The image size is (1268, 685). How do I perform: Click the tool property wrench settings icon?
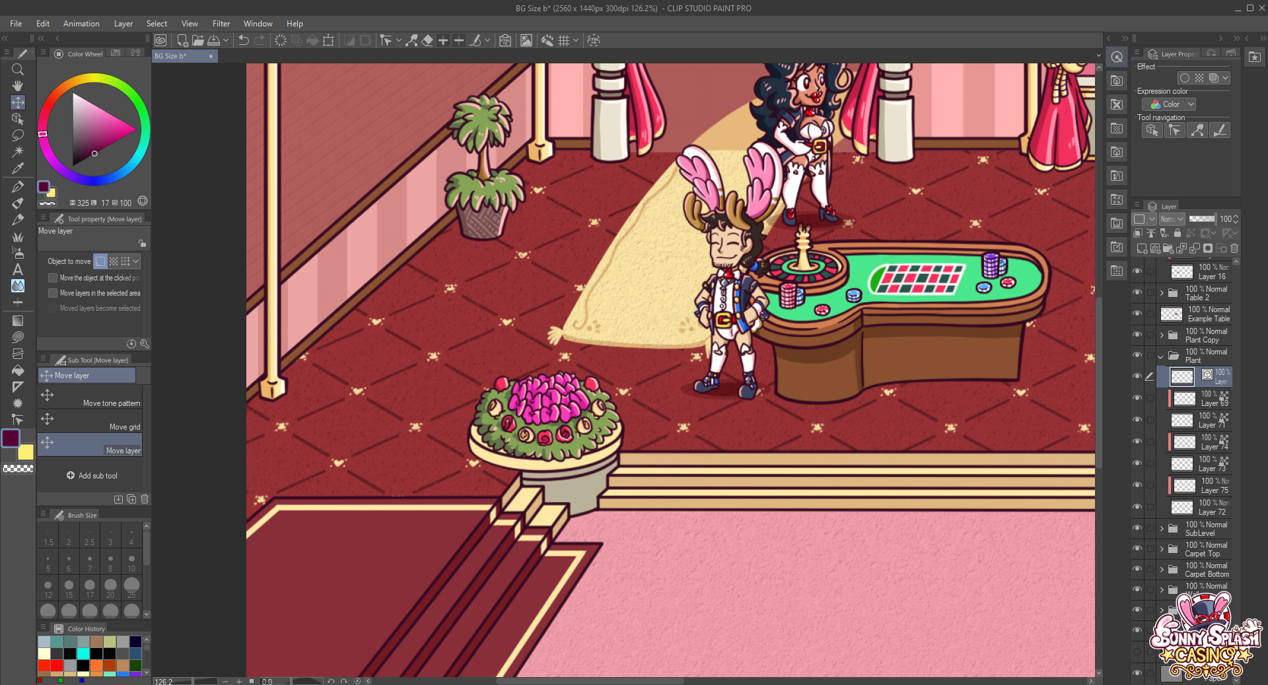coord(145,344)
